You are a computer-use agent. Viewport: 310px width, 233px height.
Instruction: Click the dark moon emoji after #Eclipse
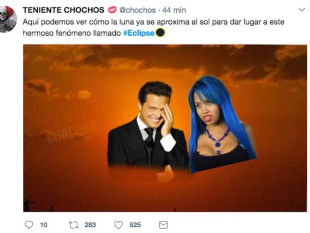(160, 33)
